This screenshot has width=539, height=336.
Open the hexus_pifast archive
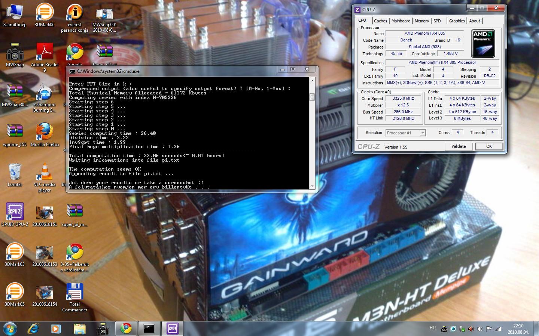coord(104,55)
